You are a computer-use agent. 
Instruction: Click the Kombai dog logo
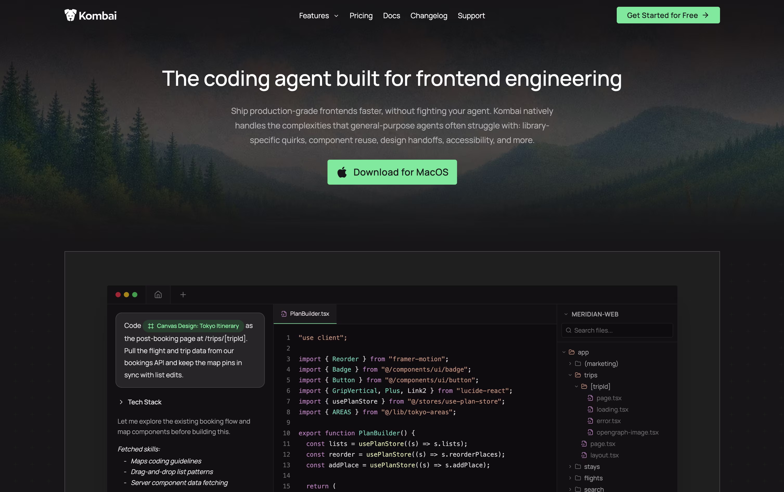pyautogui.click(x=70, y=15)
